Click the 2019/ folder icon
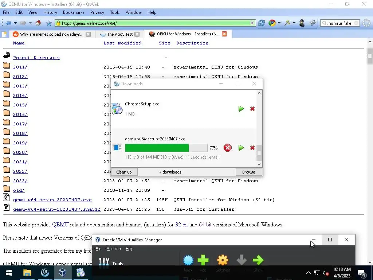 [7, 141]
